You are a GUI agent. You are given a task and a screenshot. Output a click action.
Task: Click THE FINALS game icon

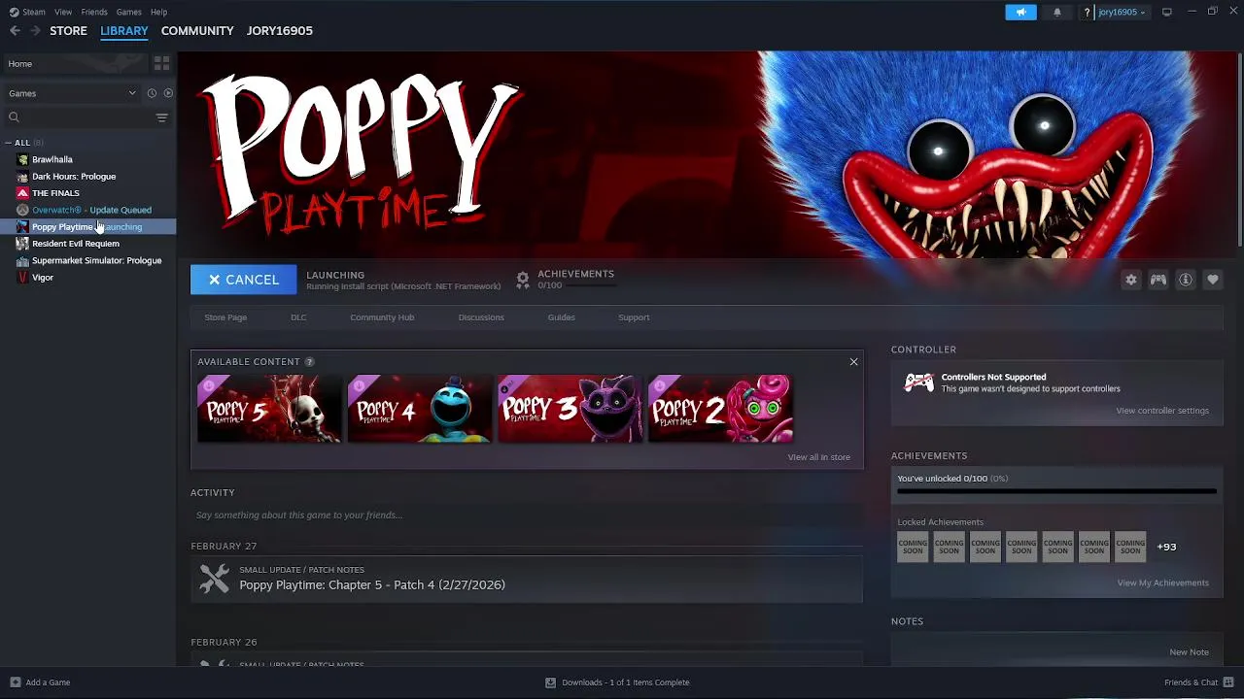tap(22, 193)
